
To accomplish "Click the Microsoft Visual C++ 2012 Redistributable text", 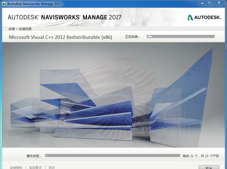I will [x=60, y=37].
